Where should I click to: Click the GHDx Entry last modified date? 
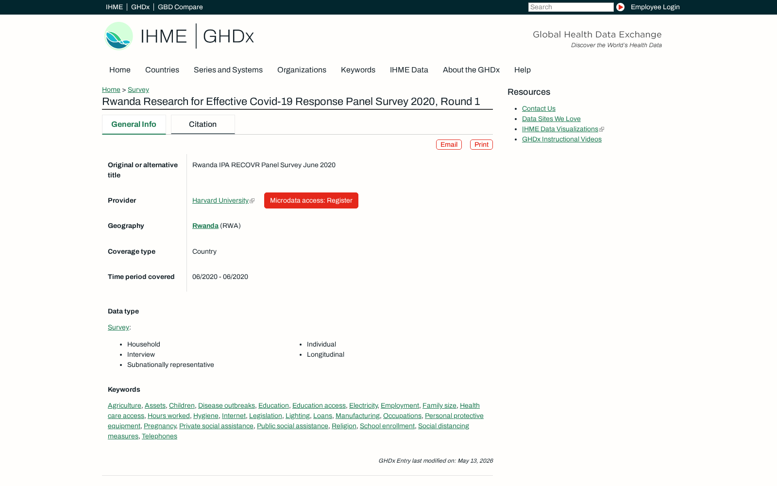click(436, 461)
